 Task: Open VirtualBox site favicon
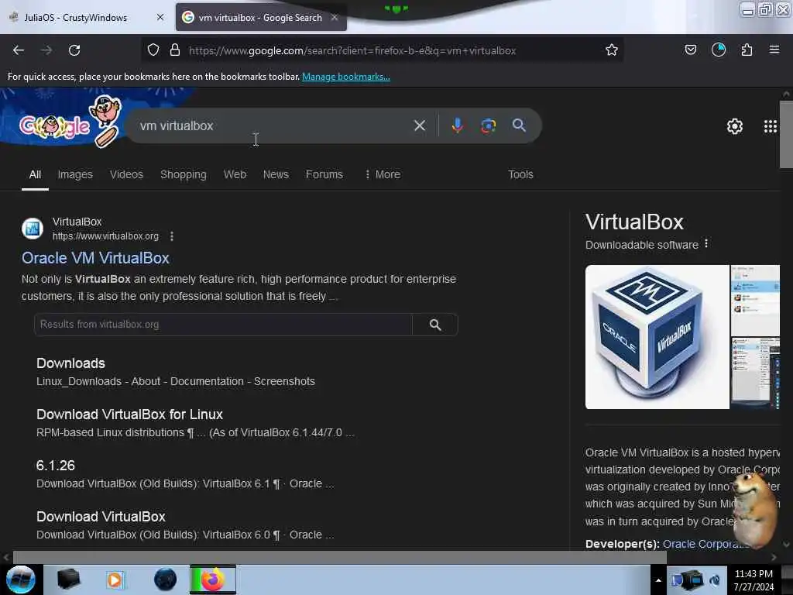(33, 229)
